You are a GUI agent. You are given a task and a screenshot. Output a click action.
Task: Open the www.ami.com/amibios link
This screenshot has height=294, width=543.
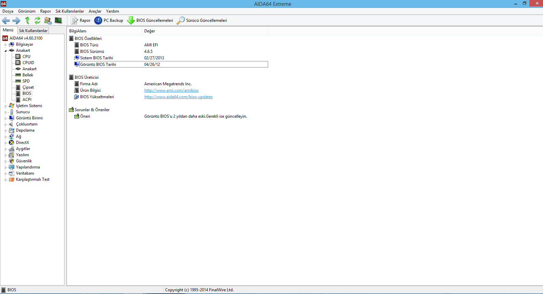coord(171,90)
